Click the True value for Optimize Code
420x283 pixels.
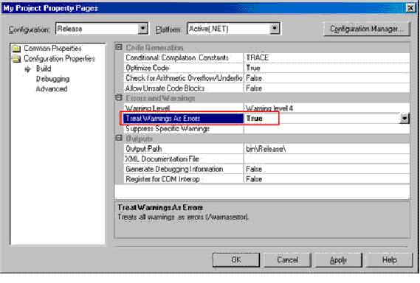pos(326,68)
